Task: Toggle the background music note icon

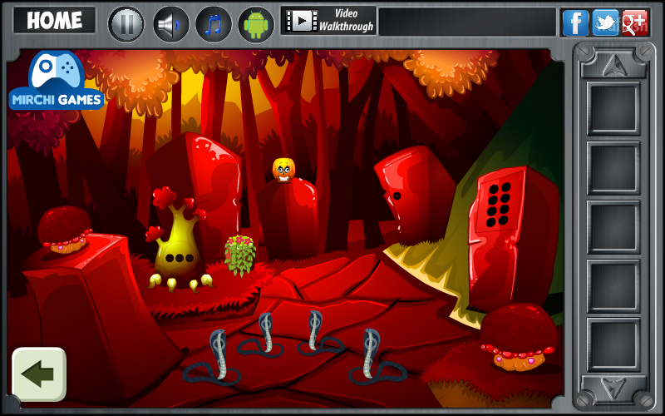Action: [214, 24]
